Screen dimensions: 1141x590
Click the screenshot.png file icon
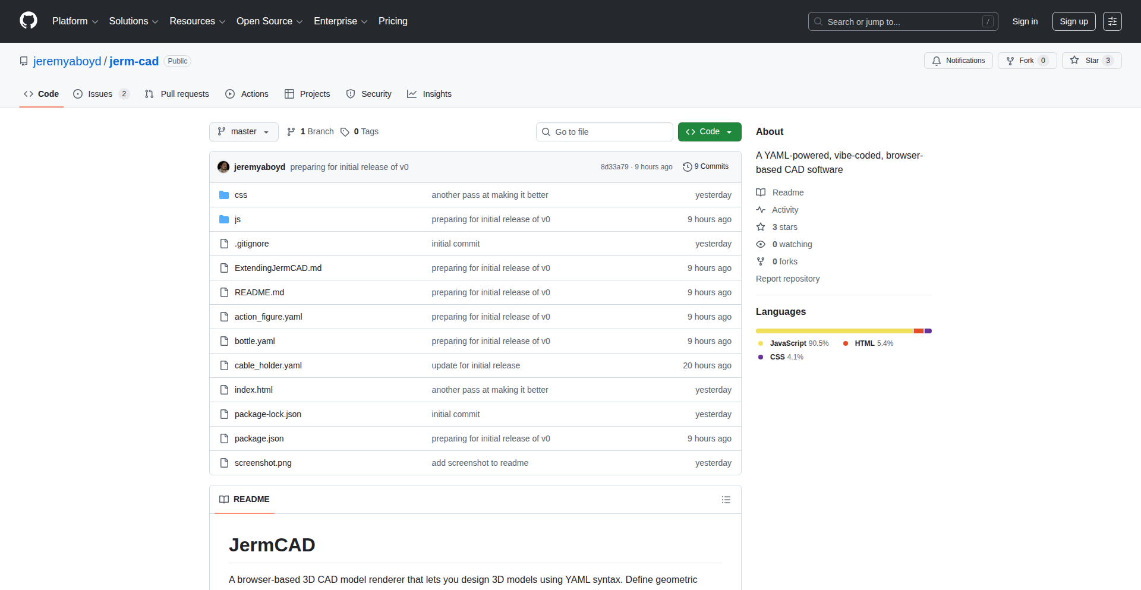click(224, 463)
